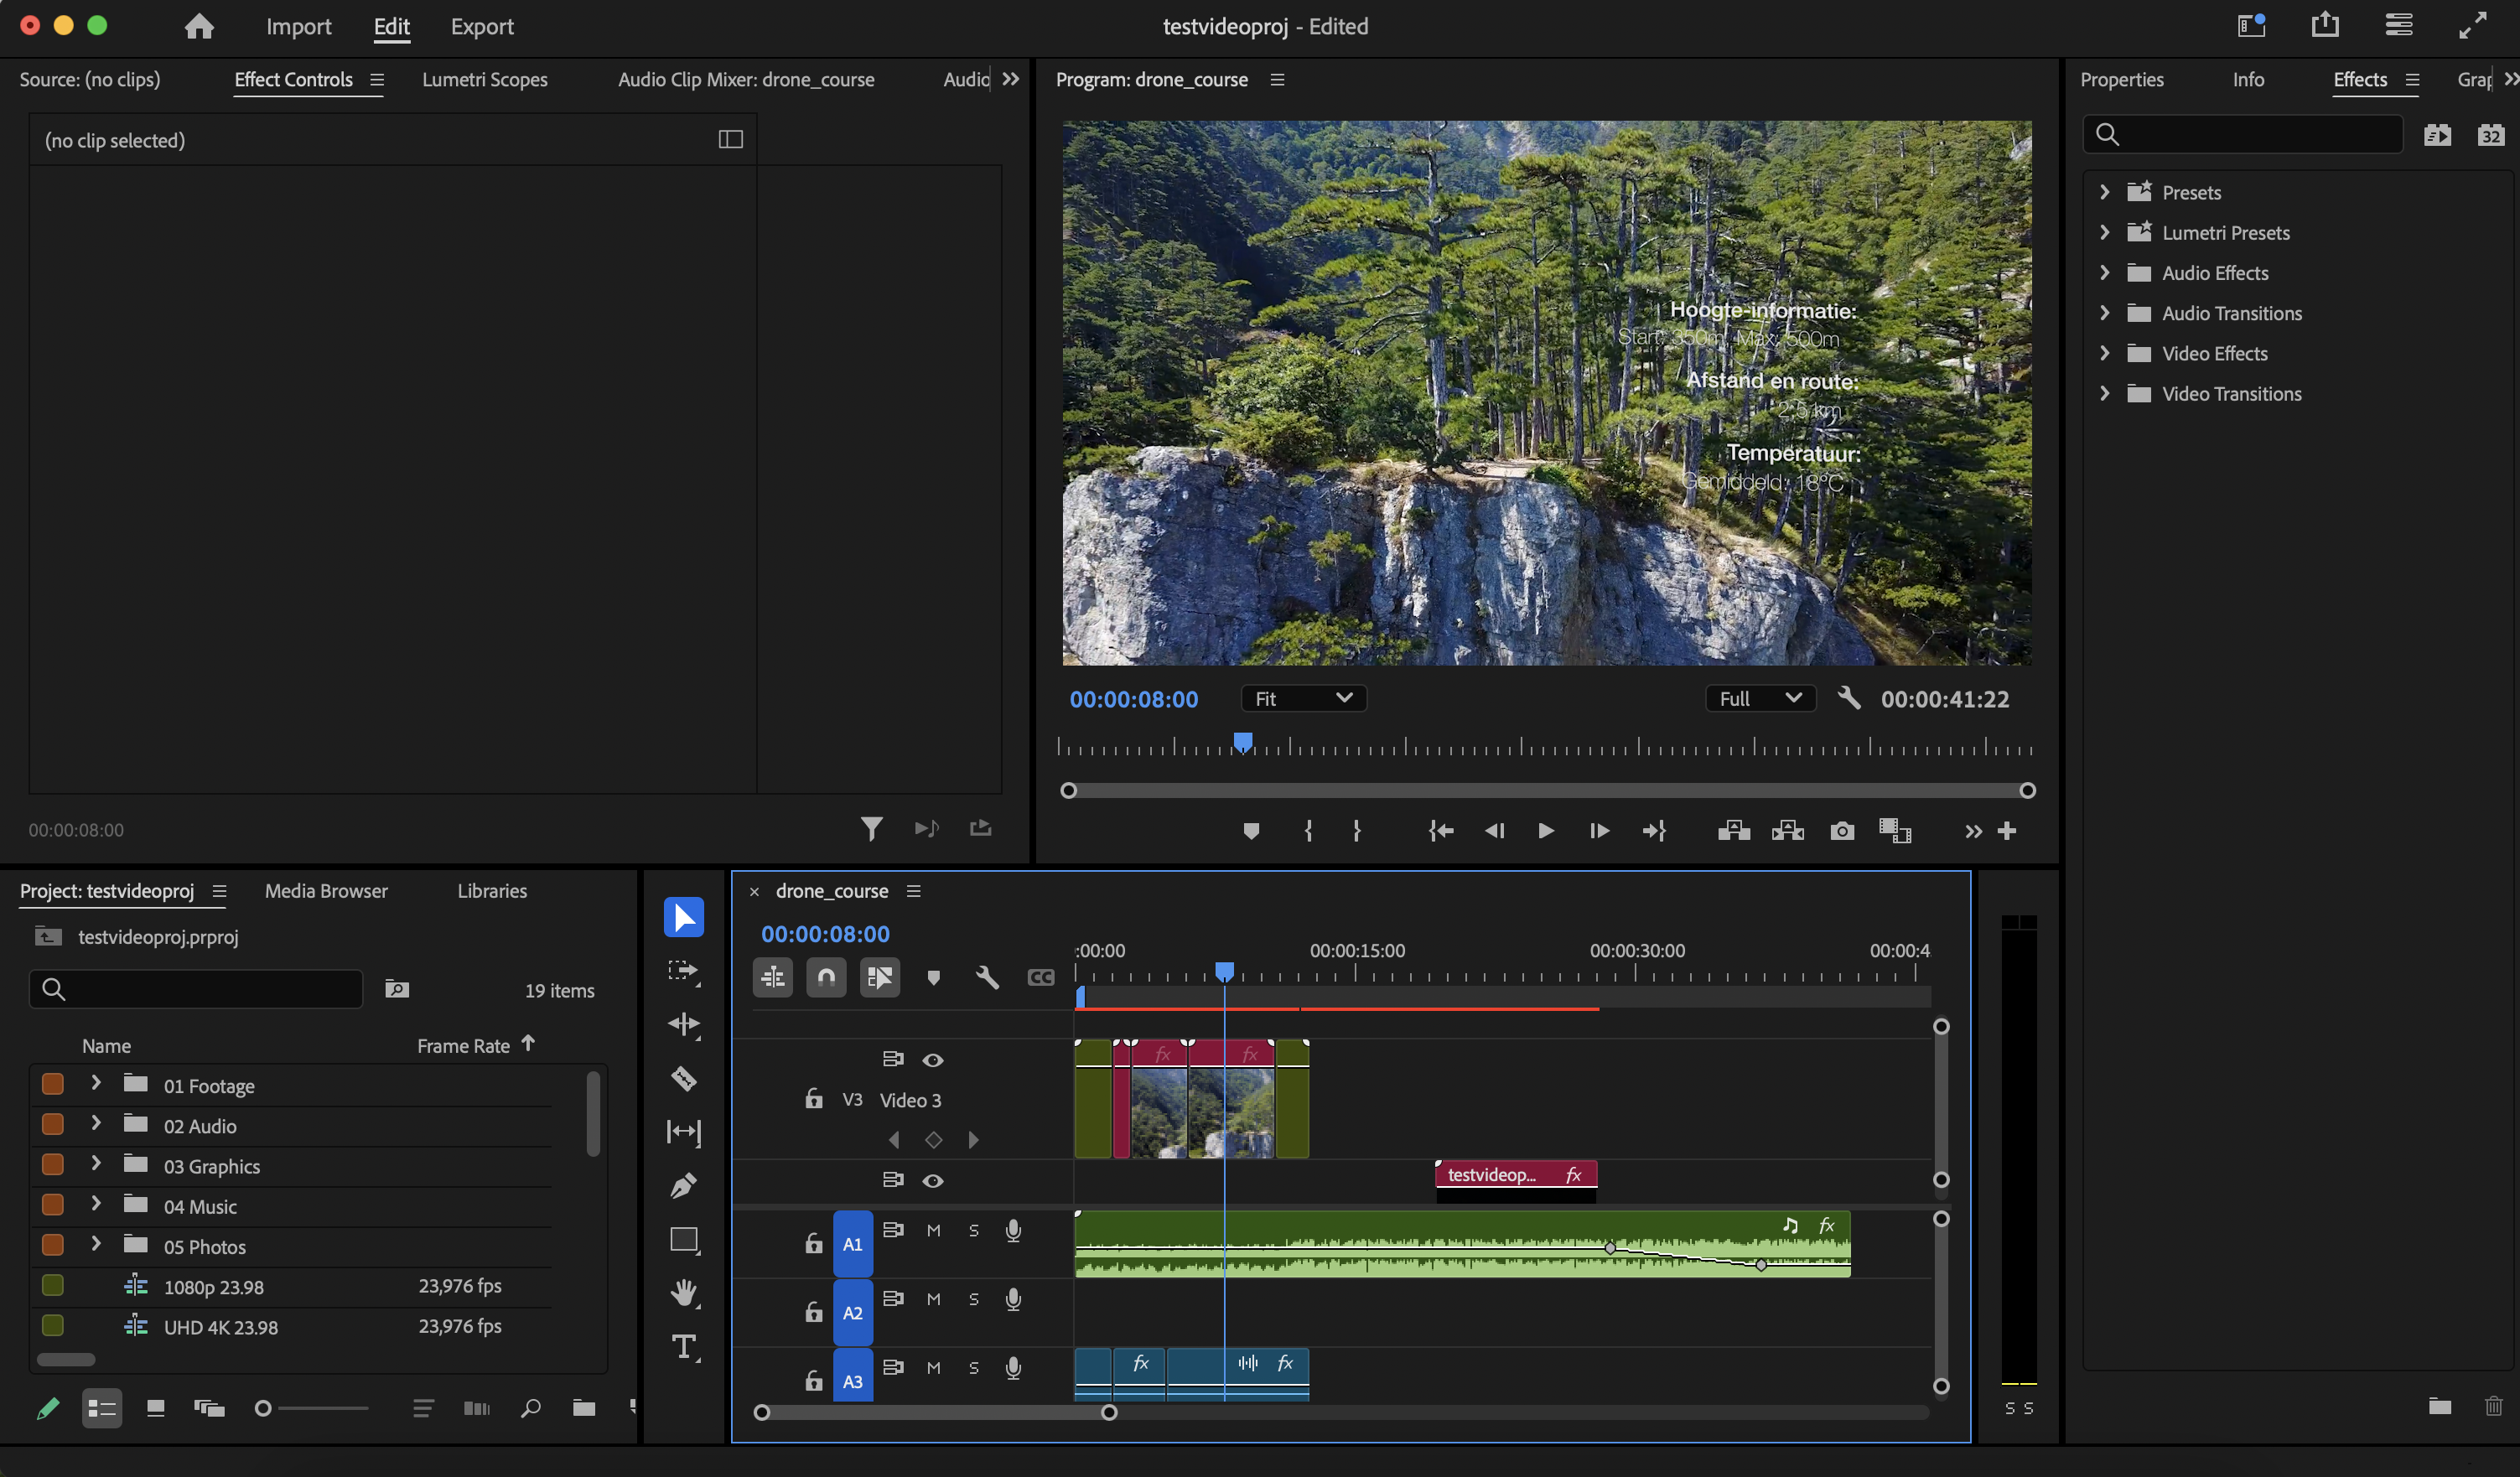2520x1477 pixels.
Task: Click the timeline horizontal zoom scroll bar
Action: [x=936, y=1412]
